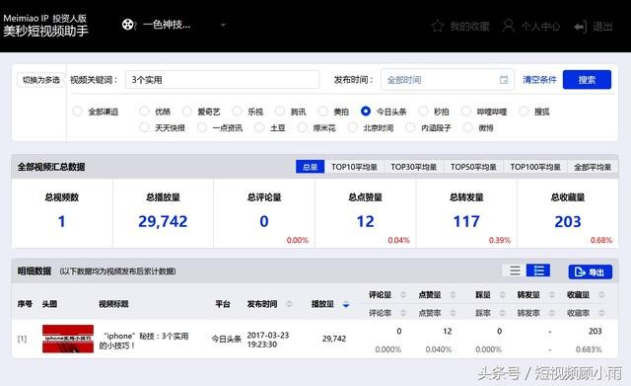Image resolution: width=631 pixels, height=386 pixels.
Task: Select 北京时间 radio button
Action: 353,127
